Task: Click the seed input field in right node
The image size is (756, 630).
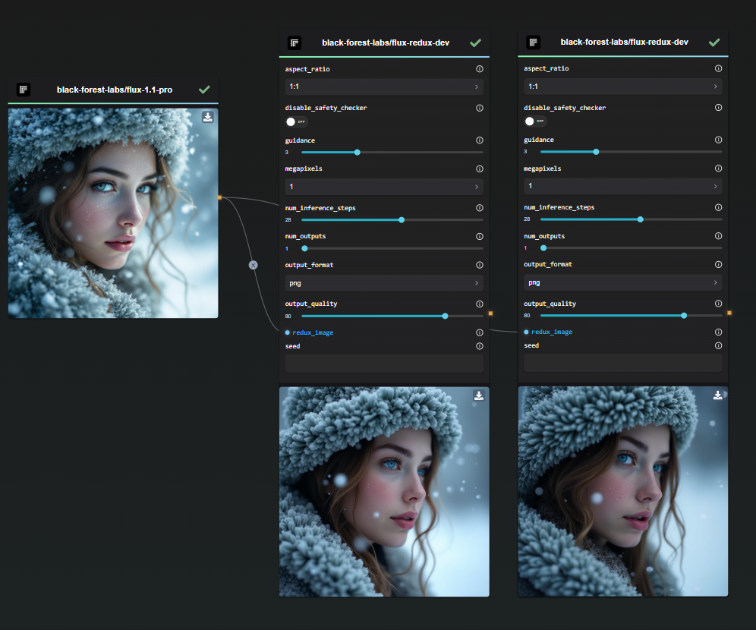Action: 623,363
